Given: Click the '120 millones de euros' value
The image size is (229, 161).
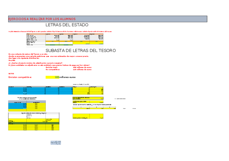Looking at the screenshot, I should click(x=82, y=69).
